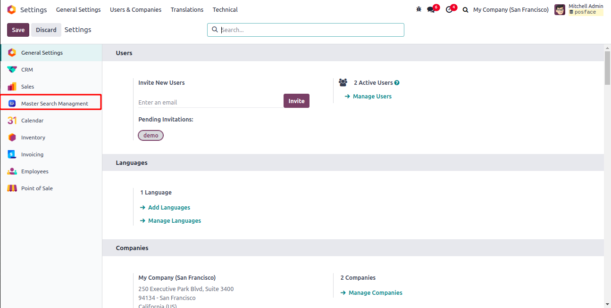The image size is (611, 308).
Task: Open Master Search Managment settings section
Action: pos(54,104)
